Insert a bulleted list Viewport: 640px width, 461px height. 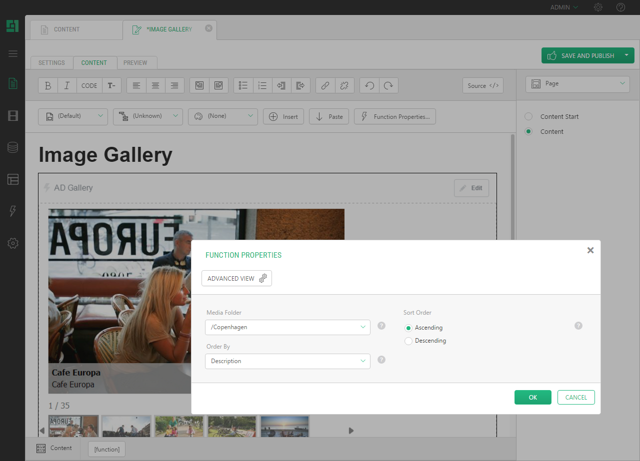pyautogui.click(x=243, y=85)
